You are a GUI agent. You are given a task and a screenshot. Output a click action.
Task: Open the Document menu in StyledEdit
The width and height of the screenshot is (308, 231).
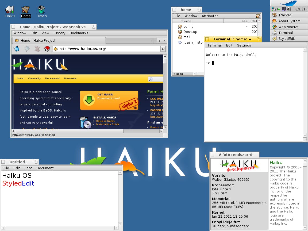tap(45, 168)
